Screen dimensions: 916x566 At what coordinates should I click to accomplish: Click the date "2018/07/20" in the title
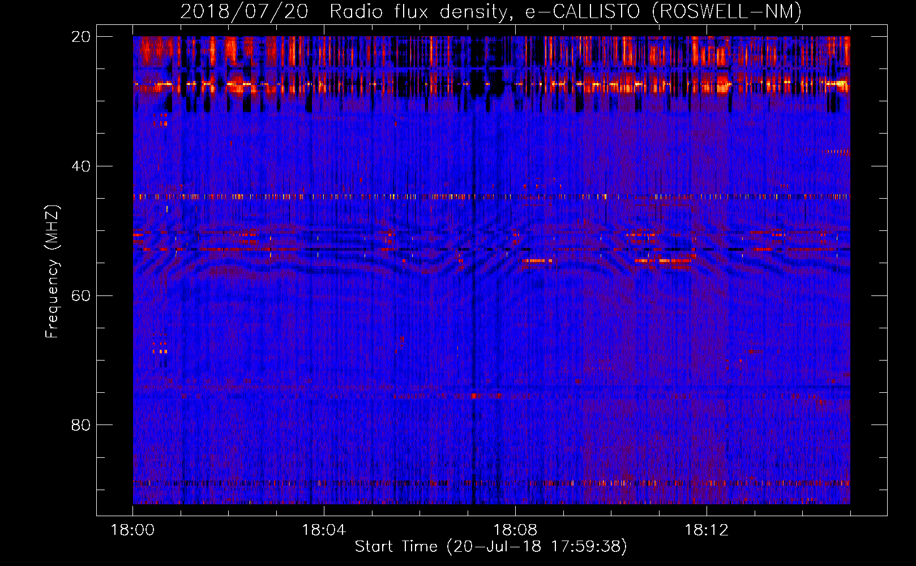click(244, 12)
